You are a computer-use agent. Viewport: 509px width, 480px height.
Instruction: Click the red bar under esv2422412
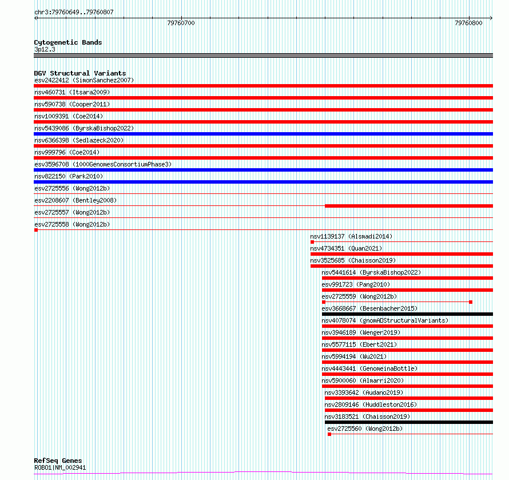point(263,86)
